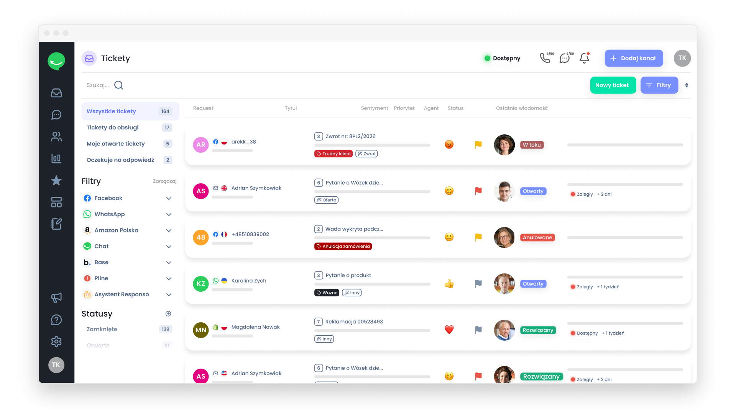Expand the WhatsApp filter
The height and width of the screenshot is (415, 736).
click(169, 214)
